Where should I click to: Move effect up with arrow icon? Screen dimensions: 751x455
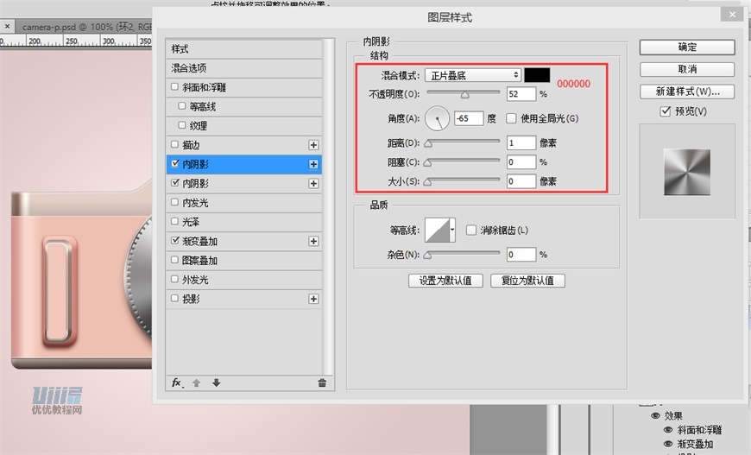tap(196, 382)
